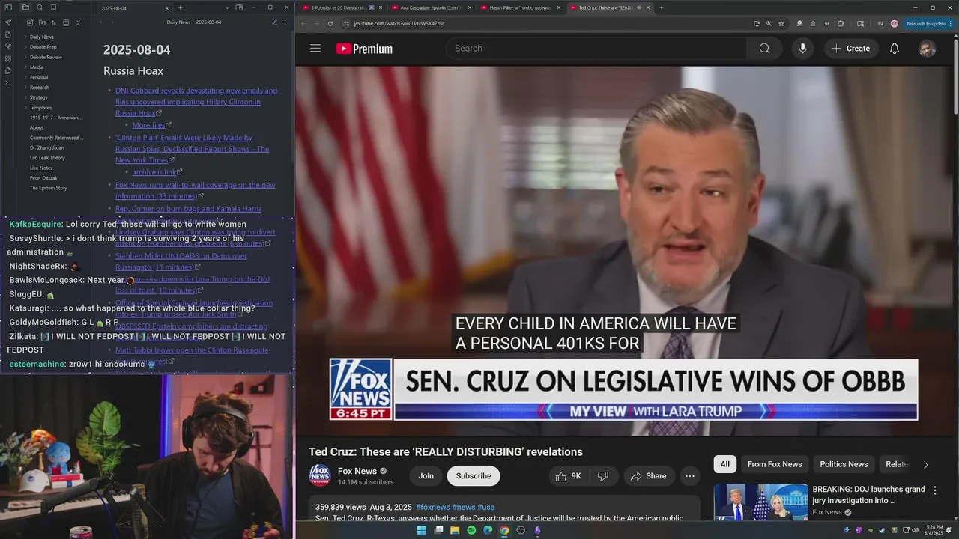Expand the Personal folder

pos(39,77)
